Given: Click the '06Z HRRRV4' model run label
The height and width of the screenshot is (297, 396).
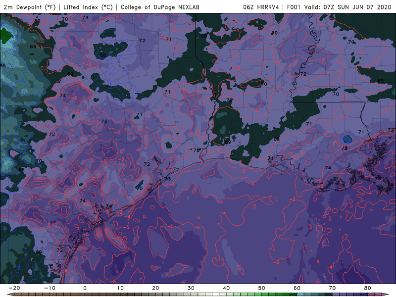Looking at the screenshot, I should pos(261,7).
